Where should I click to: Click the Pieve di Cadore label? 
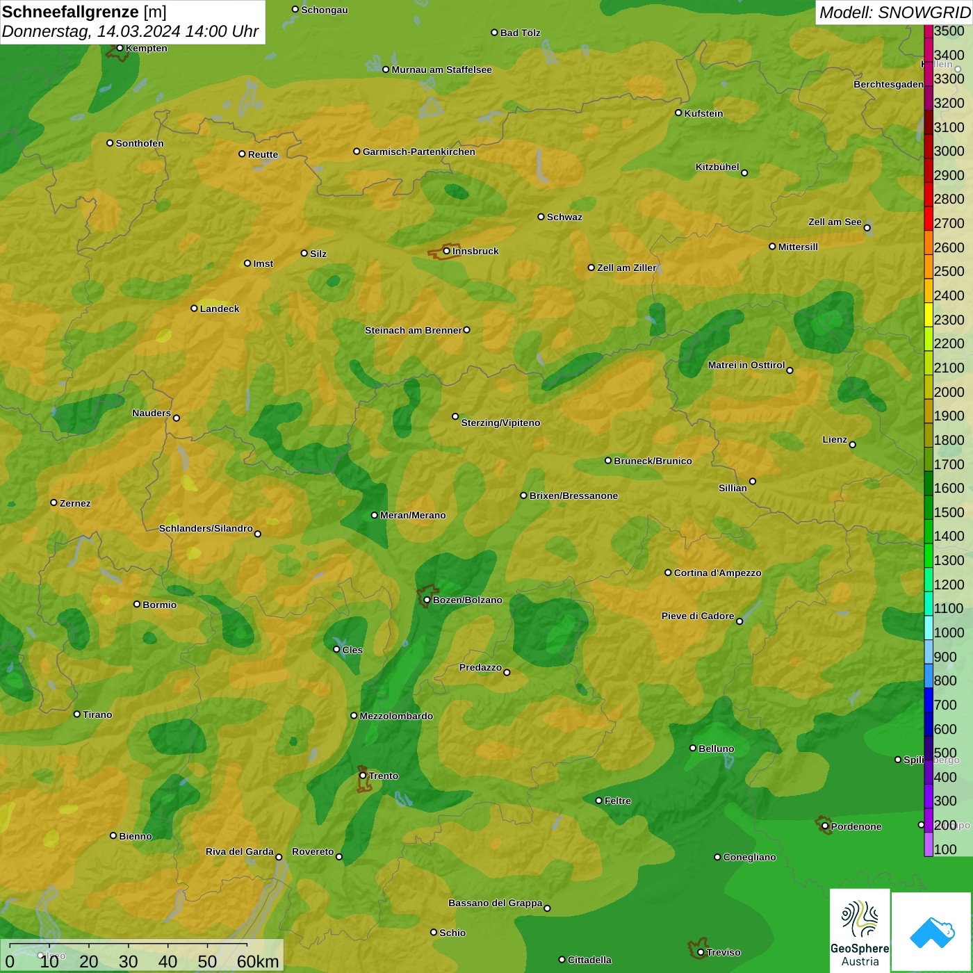(698, 616)
